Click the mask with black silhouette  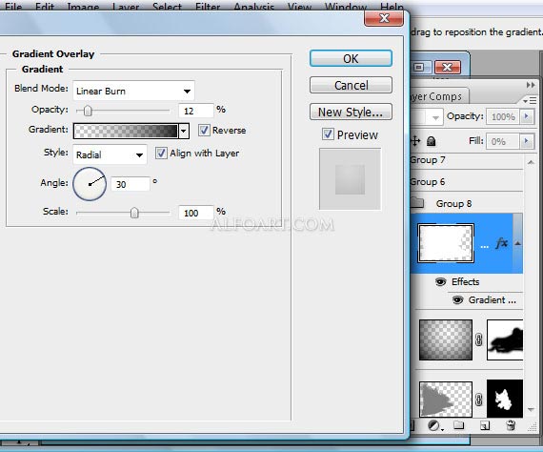click(505, 339)
